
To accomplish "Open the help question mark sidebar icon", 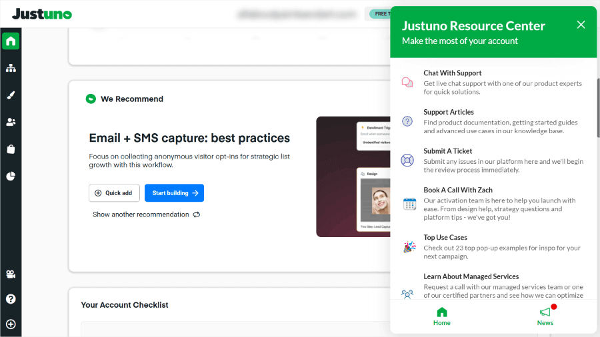I will pyautogui.click(x=11, y=299).
